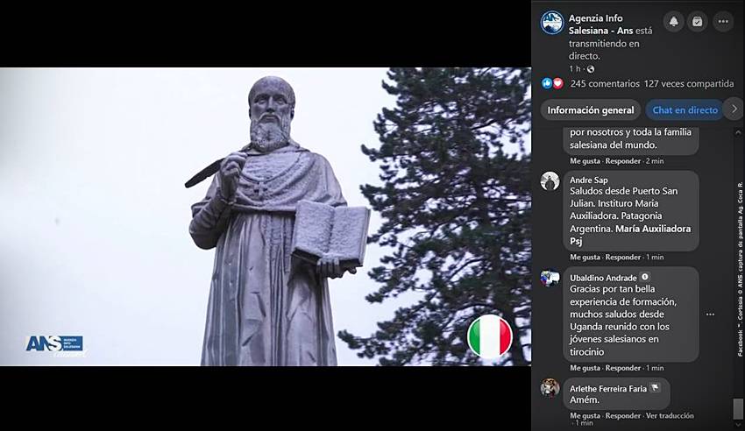The width and height of the screenshot is (745, 431).
Task: Click the 245 comentarios count
Action: [605, 83]
